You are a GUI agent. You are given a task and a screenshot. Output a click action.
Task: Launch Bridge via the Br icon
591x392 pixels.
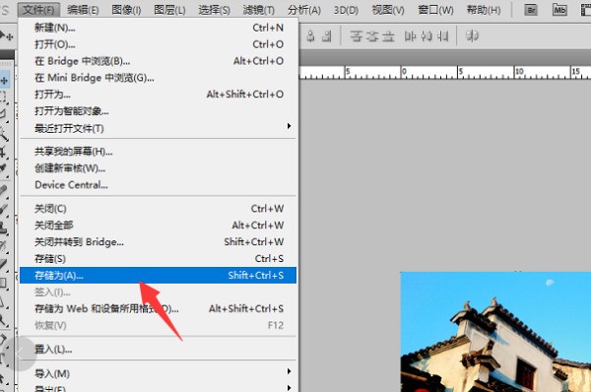coord(531,10)
